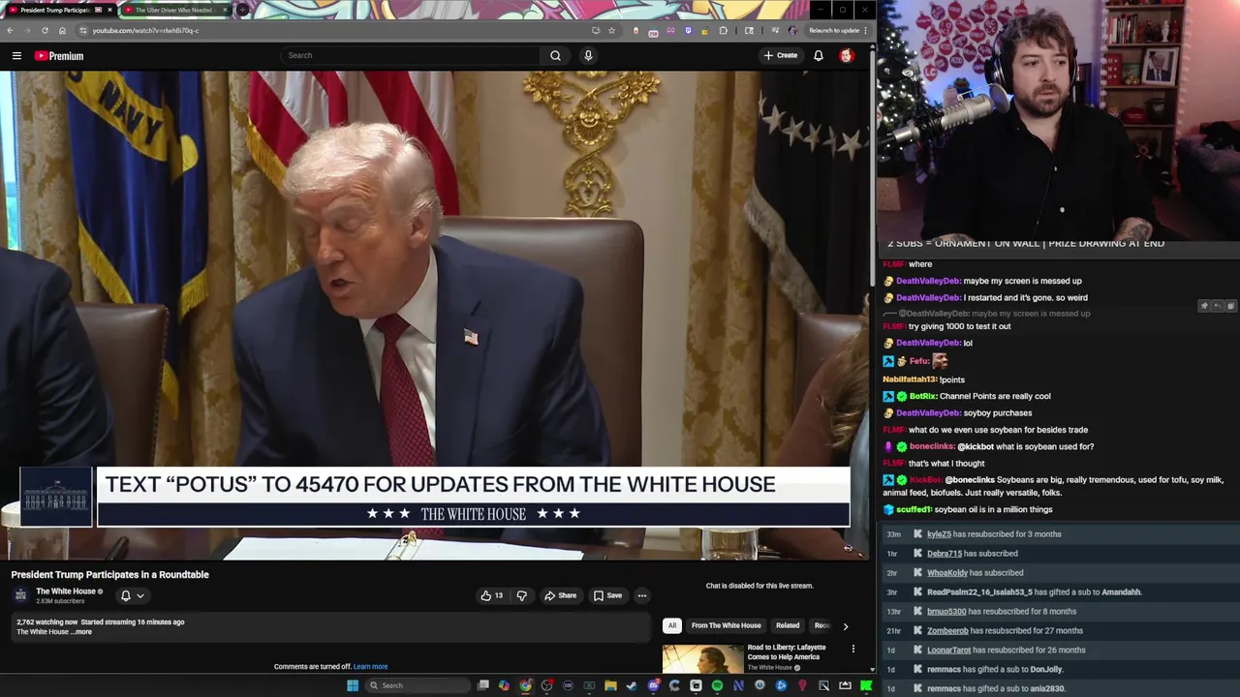The width and height of the screenshot is (1240, 697).
Task: Select the All filter chip
Action: point(671,625)
